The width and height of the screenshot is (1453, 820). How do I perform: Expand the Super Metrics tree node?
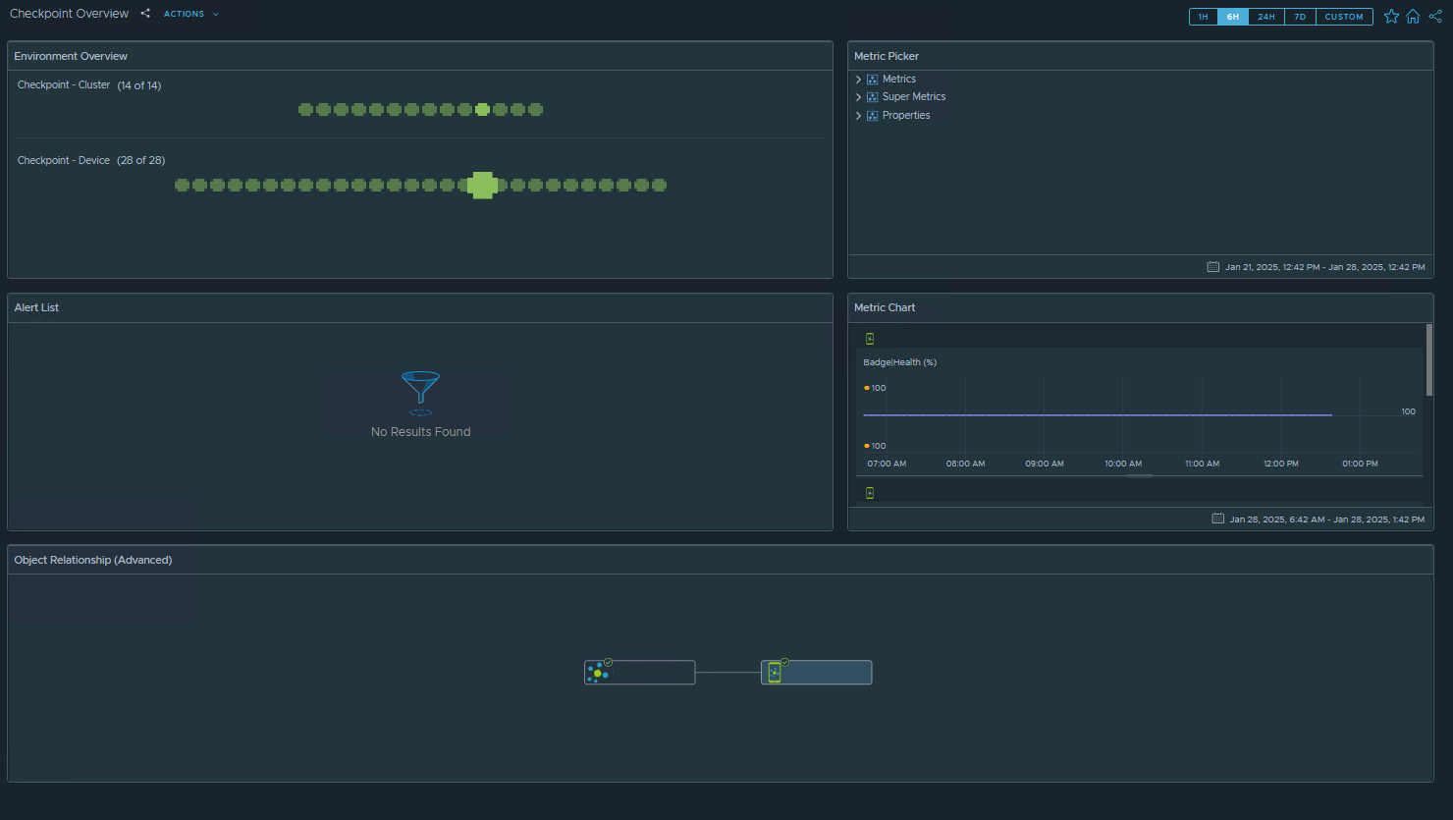pos(858,97)
